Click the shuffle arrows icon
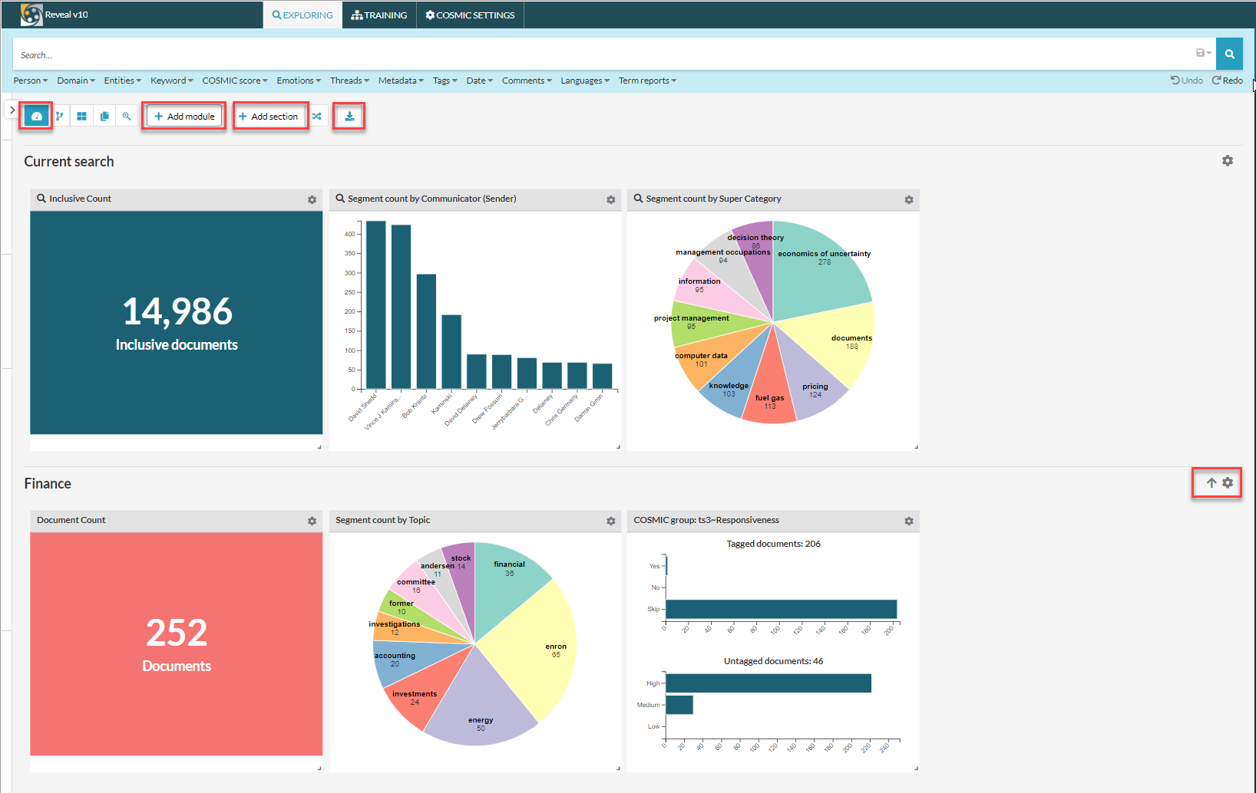1256x793 pixels. click(317, 117)
